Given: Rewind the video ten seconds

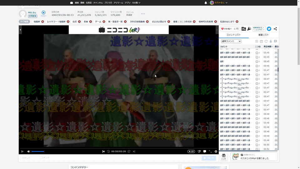Looking at the screenshot, I should point(108,151).
